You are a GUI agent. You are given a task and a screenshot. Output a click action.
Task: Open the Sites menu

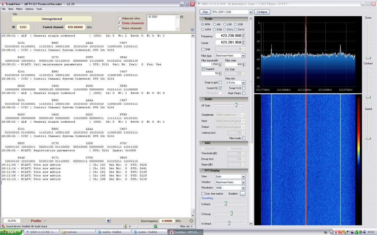(x=11, y=9)
